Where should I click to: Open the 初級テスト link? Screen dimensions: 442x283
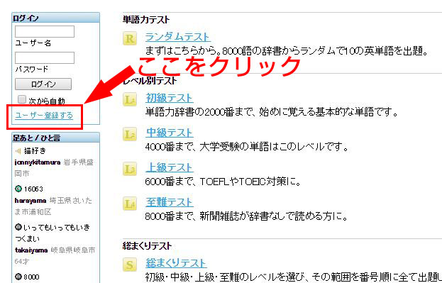[170, 98]
